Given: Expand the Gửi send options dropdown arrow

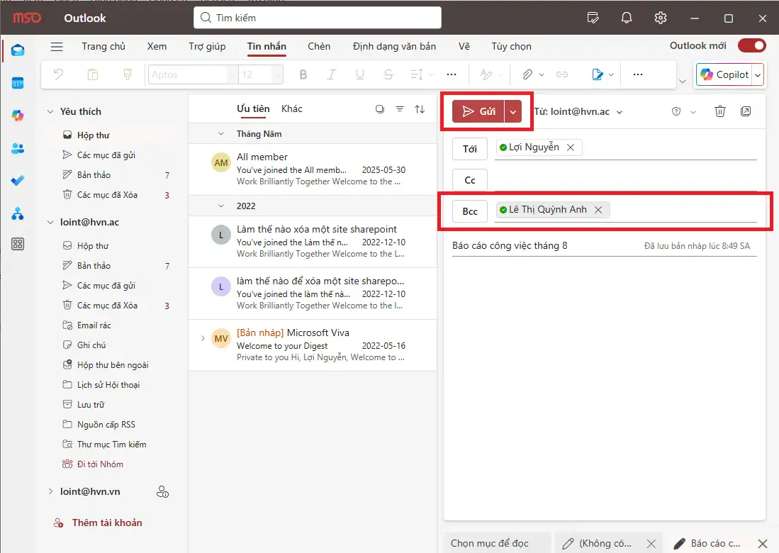Looking at the screenshot, I should pyautogui.click(x=513, y=111).
